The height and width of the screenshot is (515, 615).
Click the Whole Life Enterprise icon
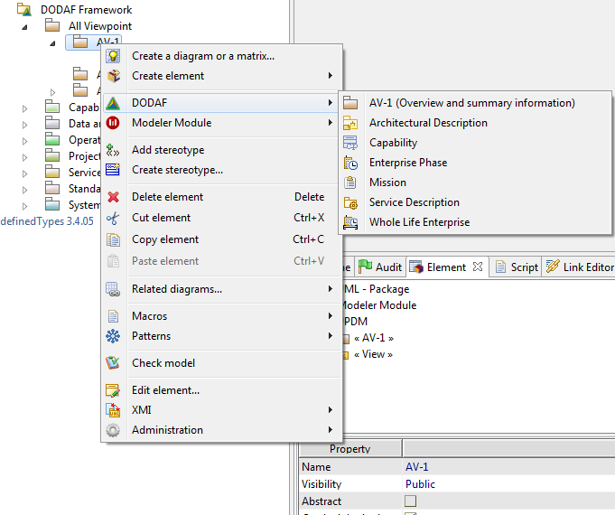[350, 222]
